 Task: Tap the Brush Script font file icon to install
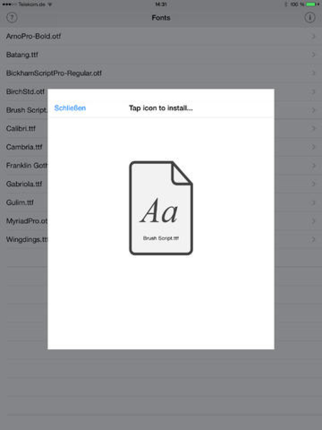(x=161, y=208)
